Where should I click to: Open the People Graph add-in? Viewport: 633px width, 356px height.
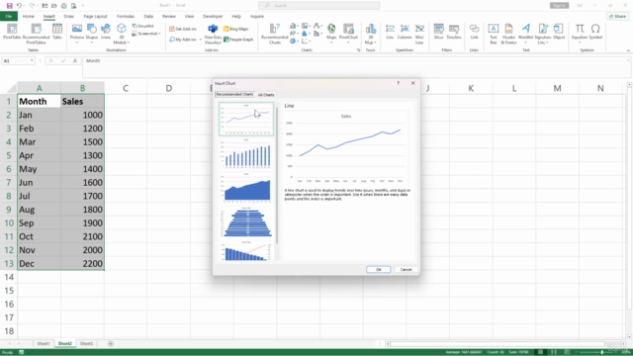click(238, 40)
